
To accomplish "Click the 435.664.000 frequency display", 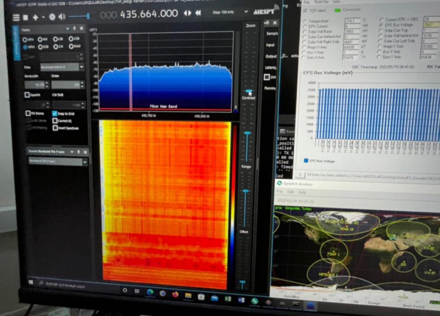I will [149, 14].
